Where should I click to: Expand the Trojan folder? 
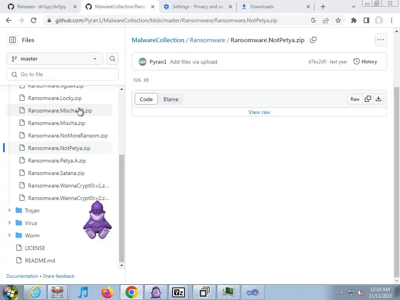coord(9,211)
